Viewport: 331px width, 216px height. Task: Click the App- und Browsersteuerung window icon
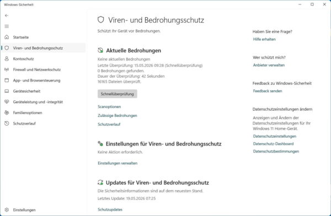click(7, 80)
